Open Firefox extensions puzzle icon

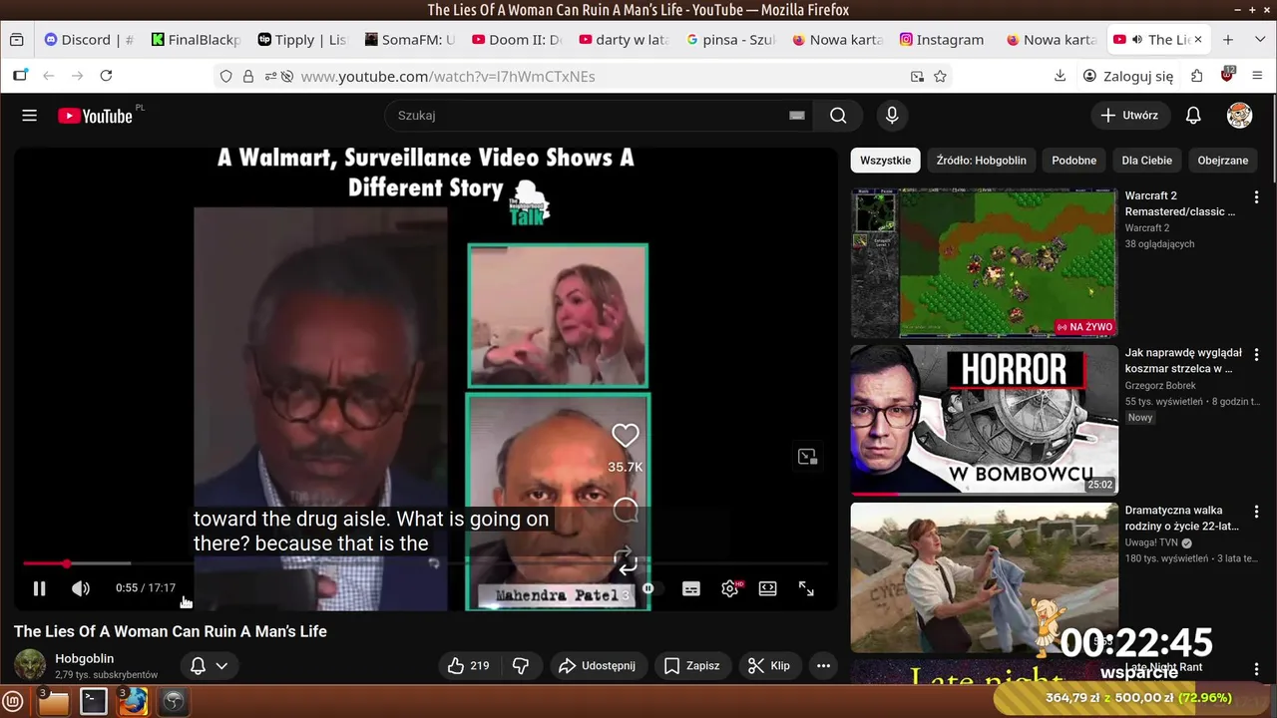[1197, 76]
